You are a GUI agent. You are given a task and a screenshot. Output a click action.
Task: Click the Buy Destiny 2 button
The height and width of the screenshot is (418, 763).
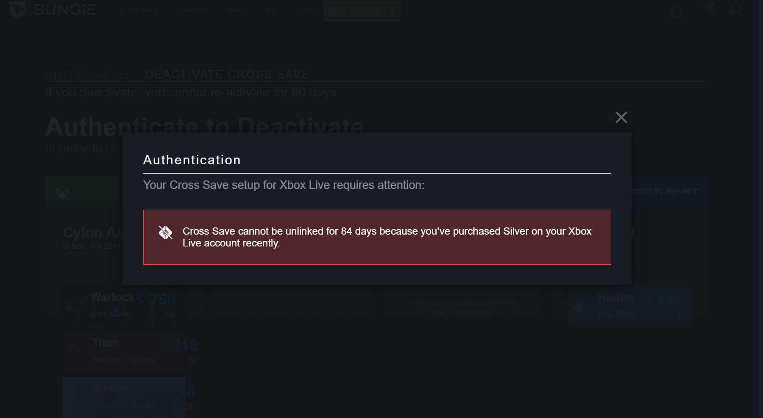coord(362,11)
